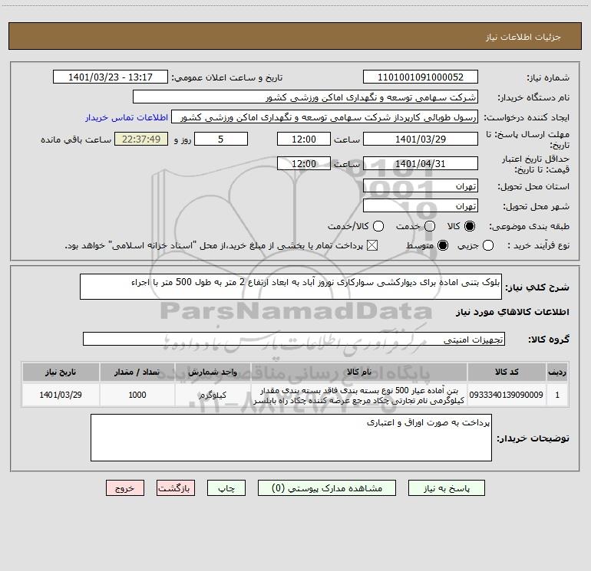Click the نام کالا column header
Image resolution: width=591 pixels, height=571 pixels.
point(359,372)
